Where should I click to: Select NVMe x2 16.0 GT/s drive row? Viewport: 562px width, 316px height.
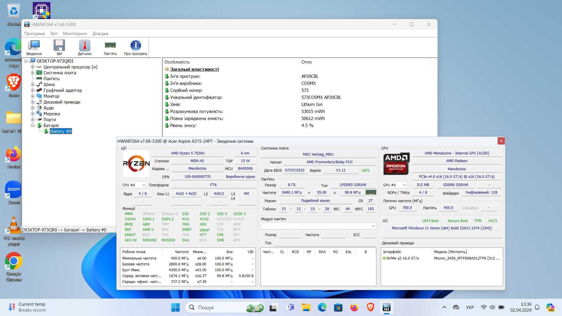tap(442, 258)
